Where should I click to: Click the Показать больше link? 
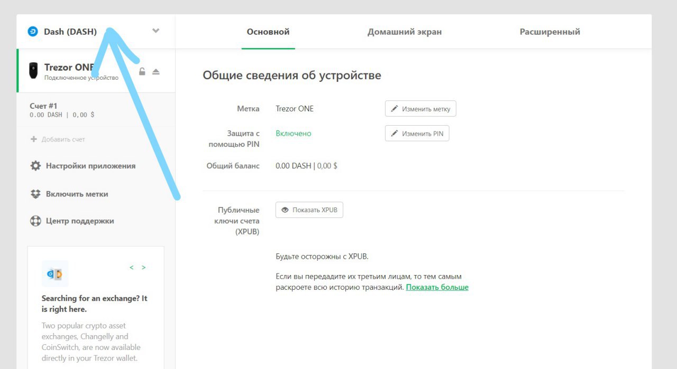point(437,287)
